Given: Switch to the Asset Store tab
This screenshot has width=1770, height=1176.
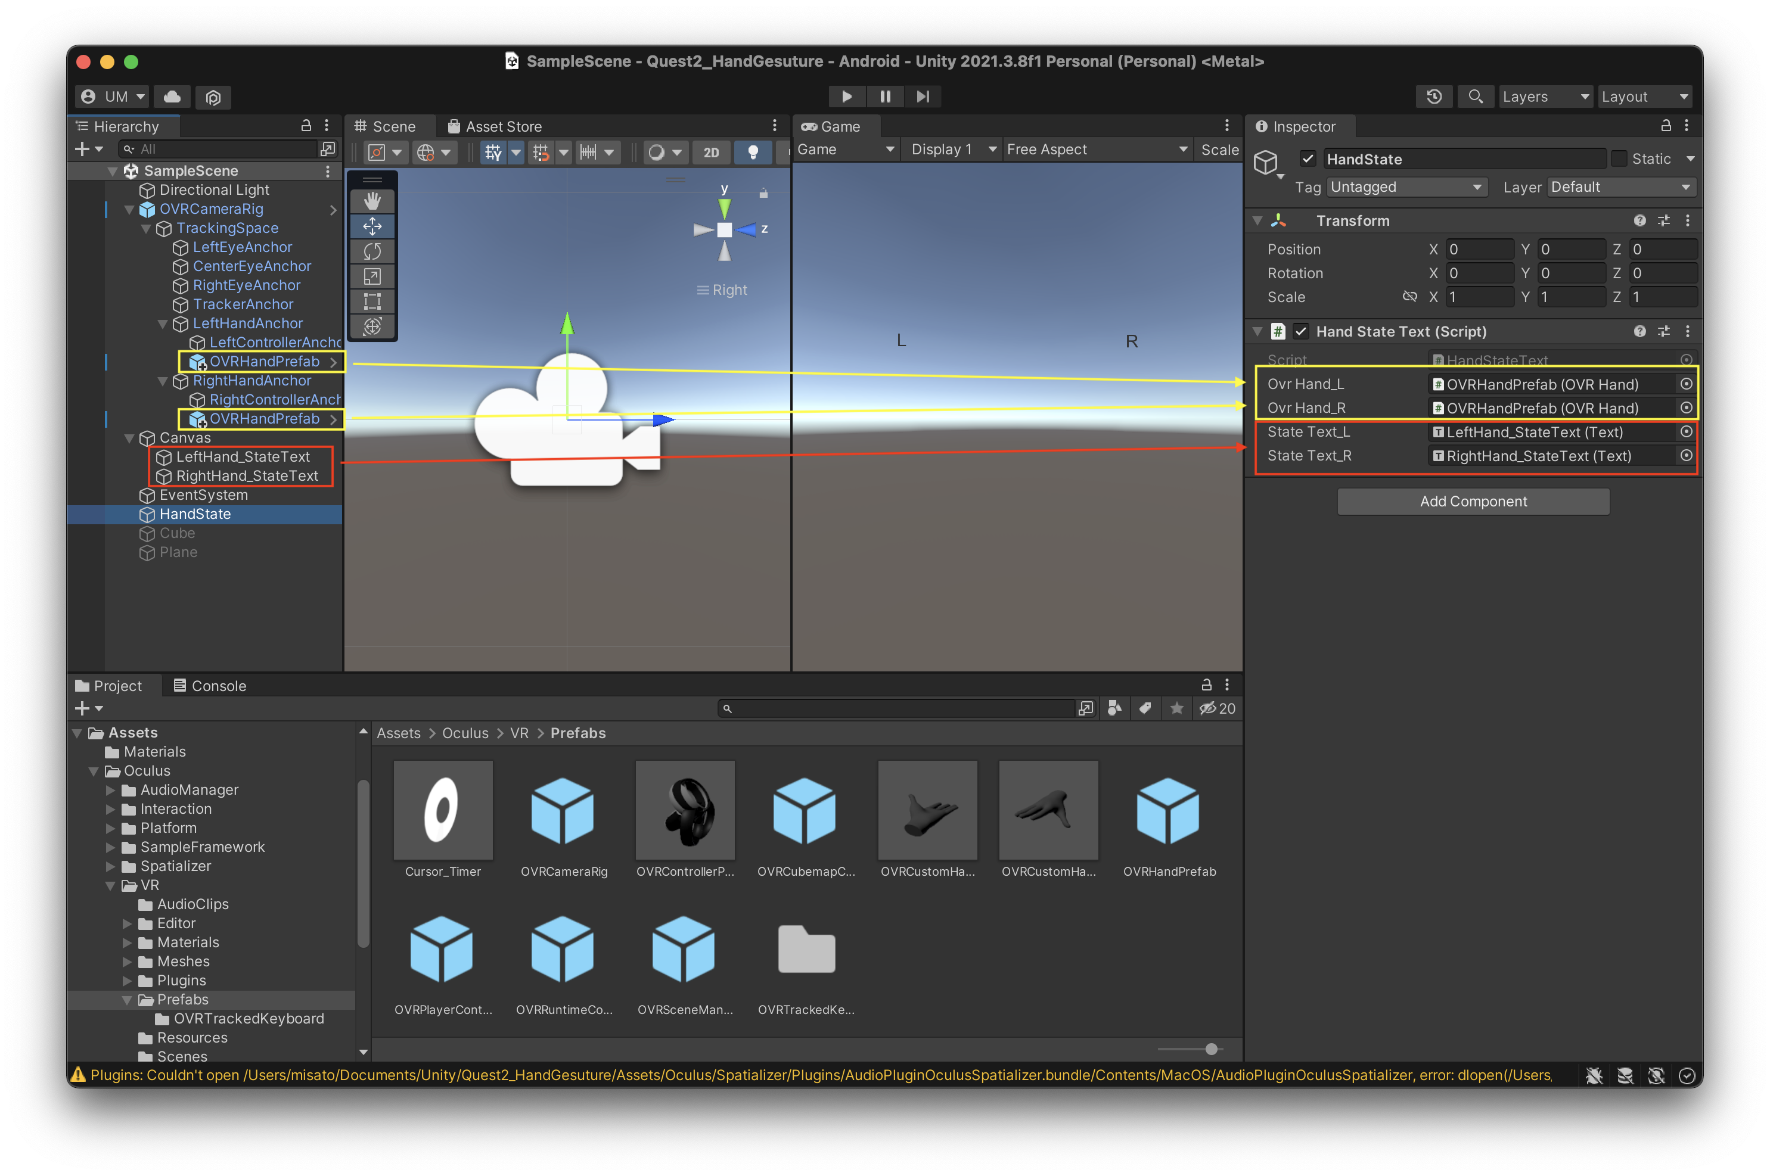Looking at the screenshot, I should click(495, 126).
